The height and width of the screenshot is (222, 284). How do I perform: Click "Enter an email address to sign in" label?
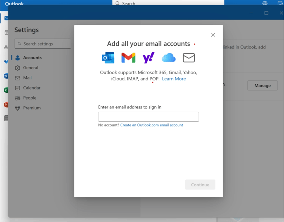(130, 107)
